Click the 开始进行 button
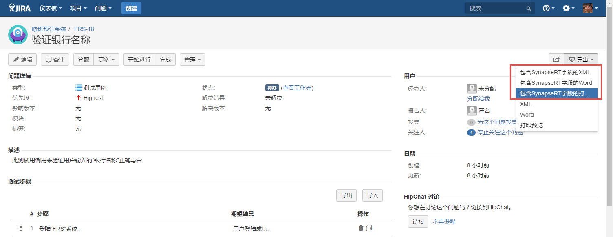 139,60
